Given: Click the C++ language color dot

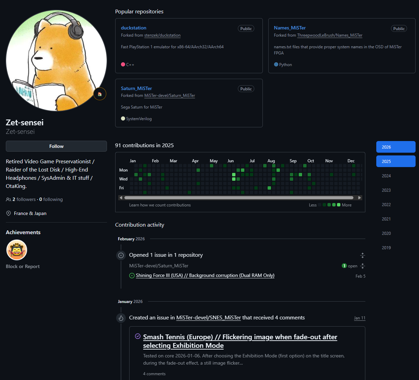Looking at the screenshot, I should (x=123, y=64).
